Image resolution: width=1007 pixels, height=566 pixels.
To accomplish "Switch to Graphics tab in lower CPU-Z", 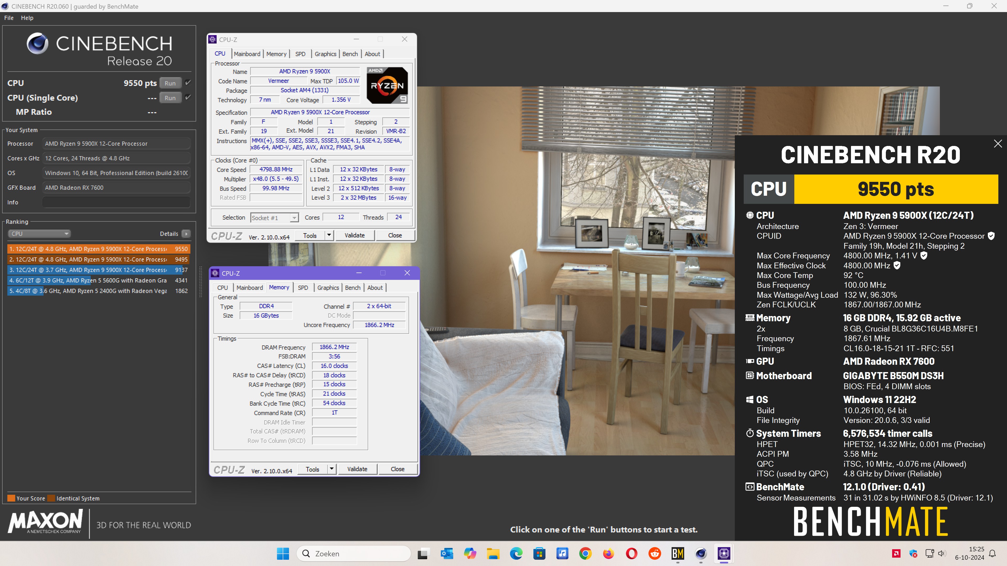I will click(x=328, y=287).
